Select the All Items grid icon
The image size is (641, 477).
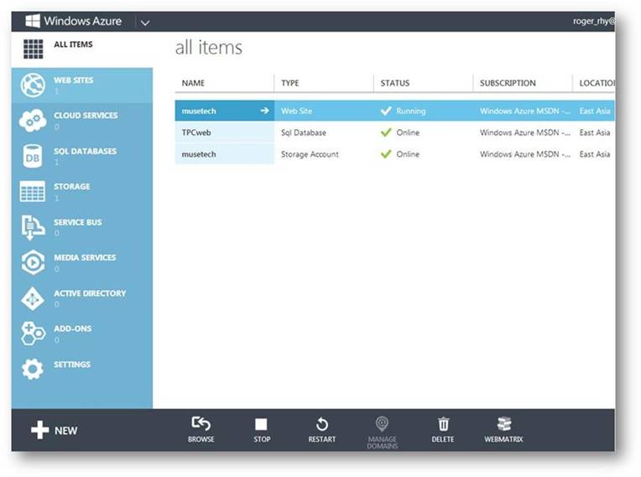33,49
